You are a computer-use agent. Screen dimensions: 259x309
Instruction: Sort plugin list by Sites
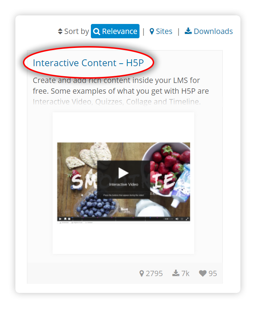click(161, 31)
